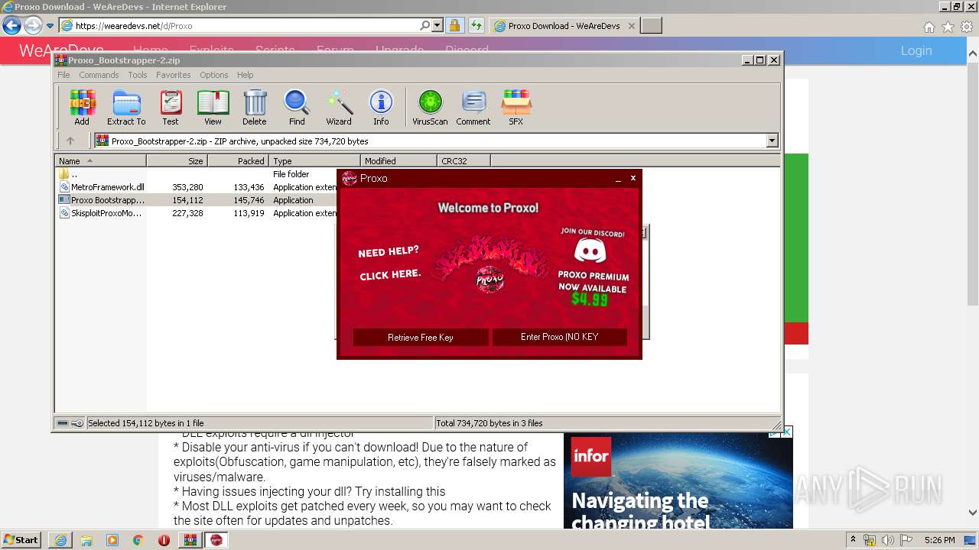Open the File menu in WinRAR

[x=63, y=75]
